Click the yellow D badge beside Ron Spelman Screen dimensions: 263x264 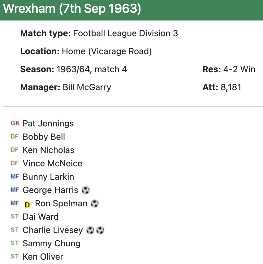28,205
